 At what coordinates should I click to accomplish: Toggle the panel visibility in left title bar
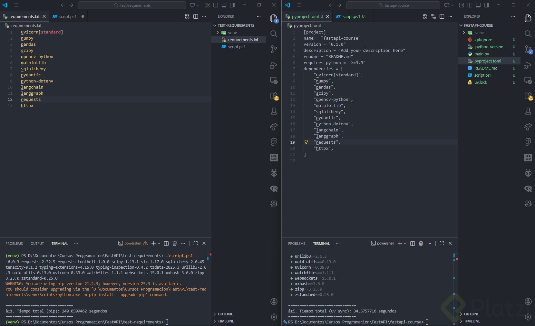(x=224, y=5)
